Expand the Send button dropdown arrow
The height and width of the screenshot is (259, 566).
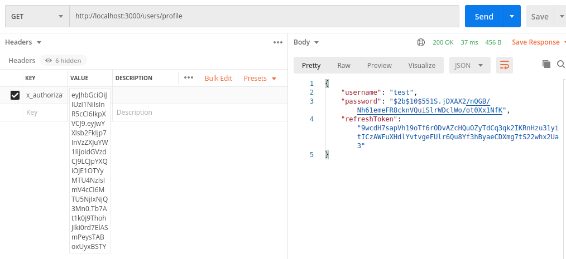[x=511, y=17]
